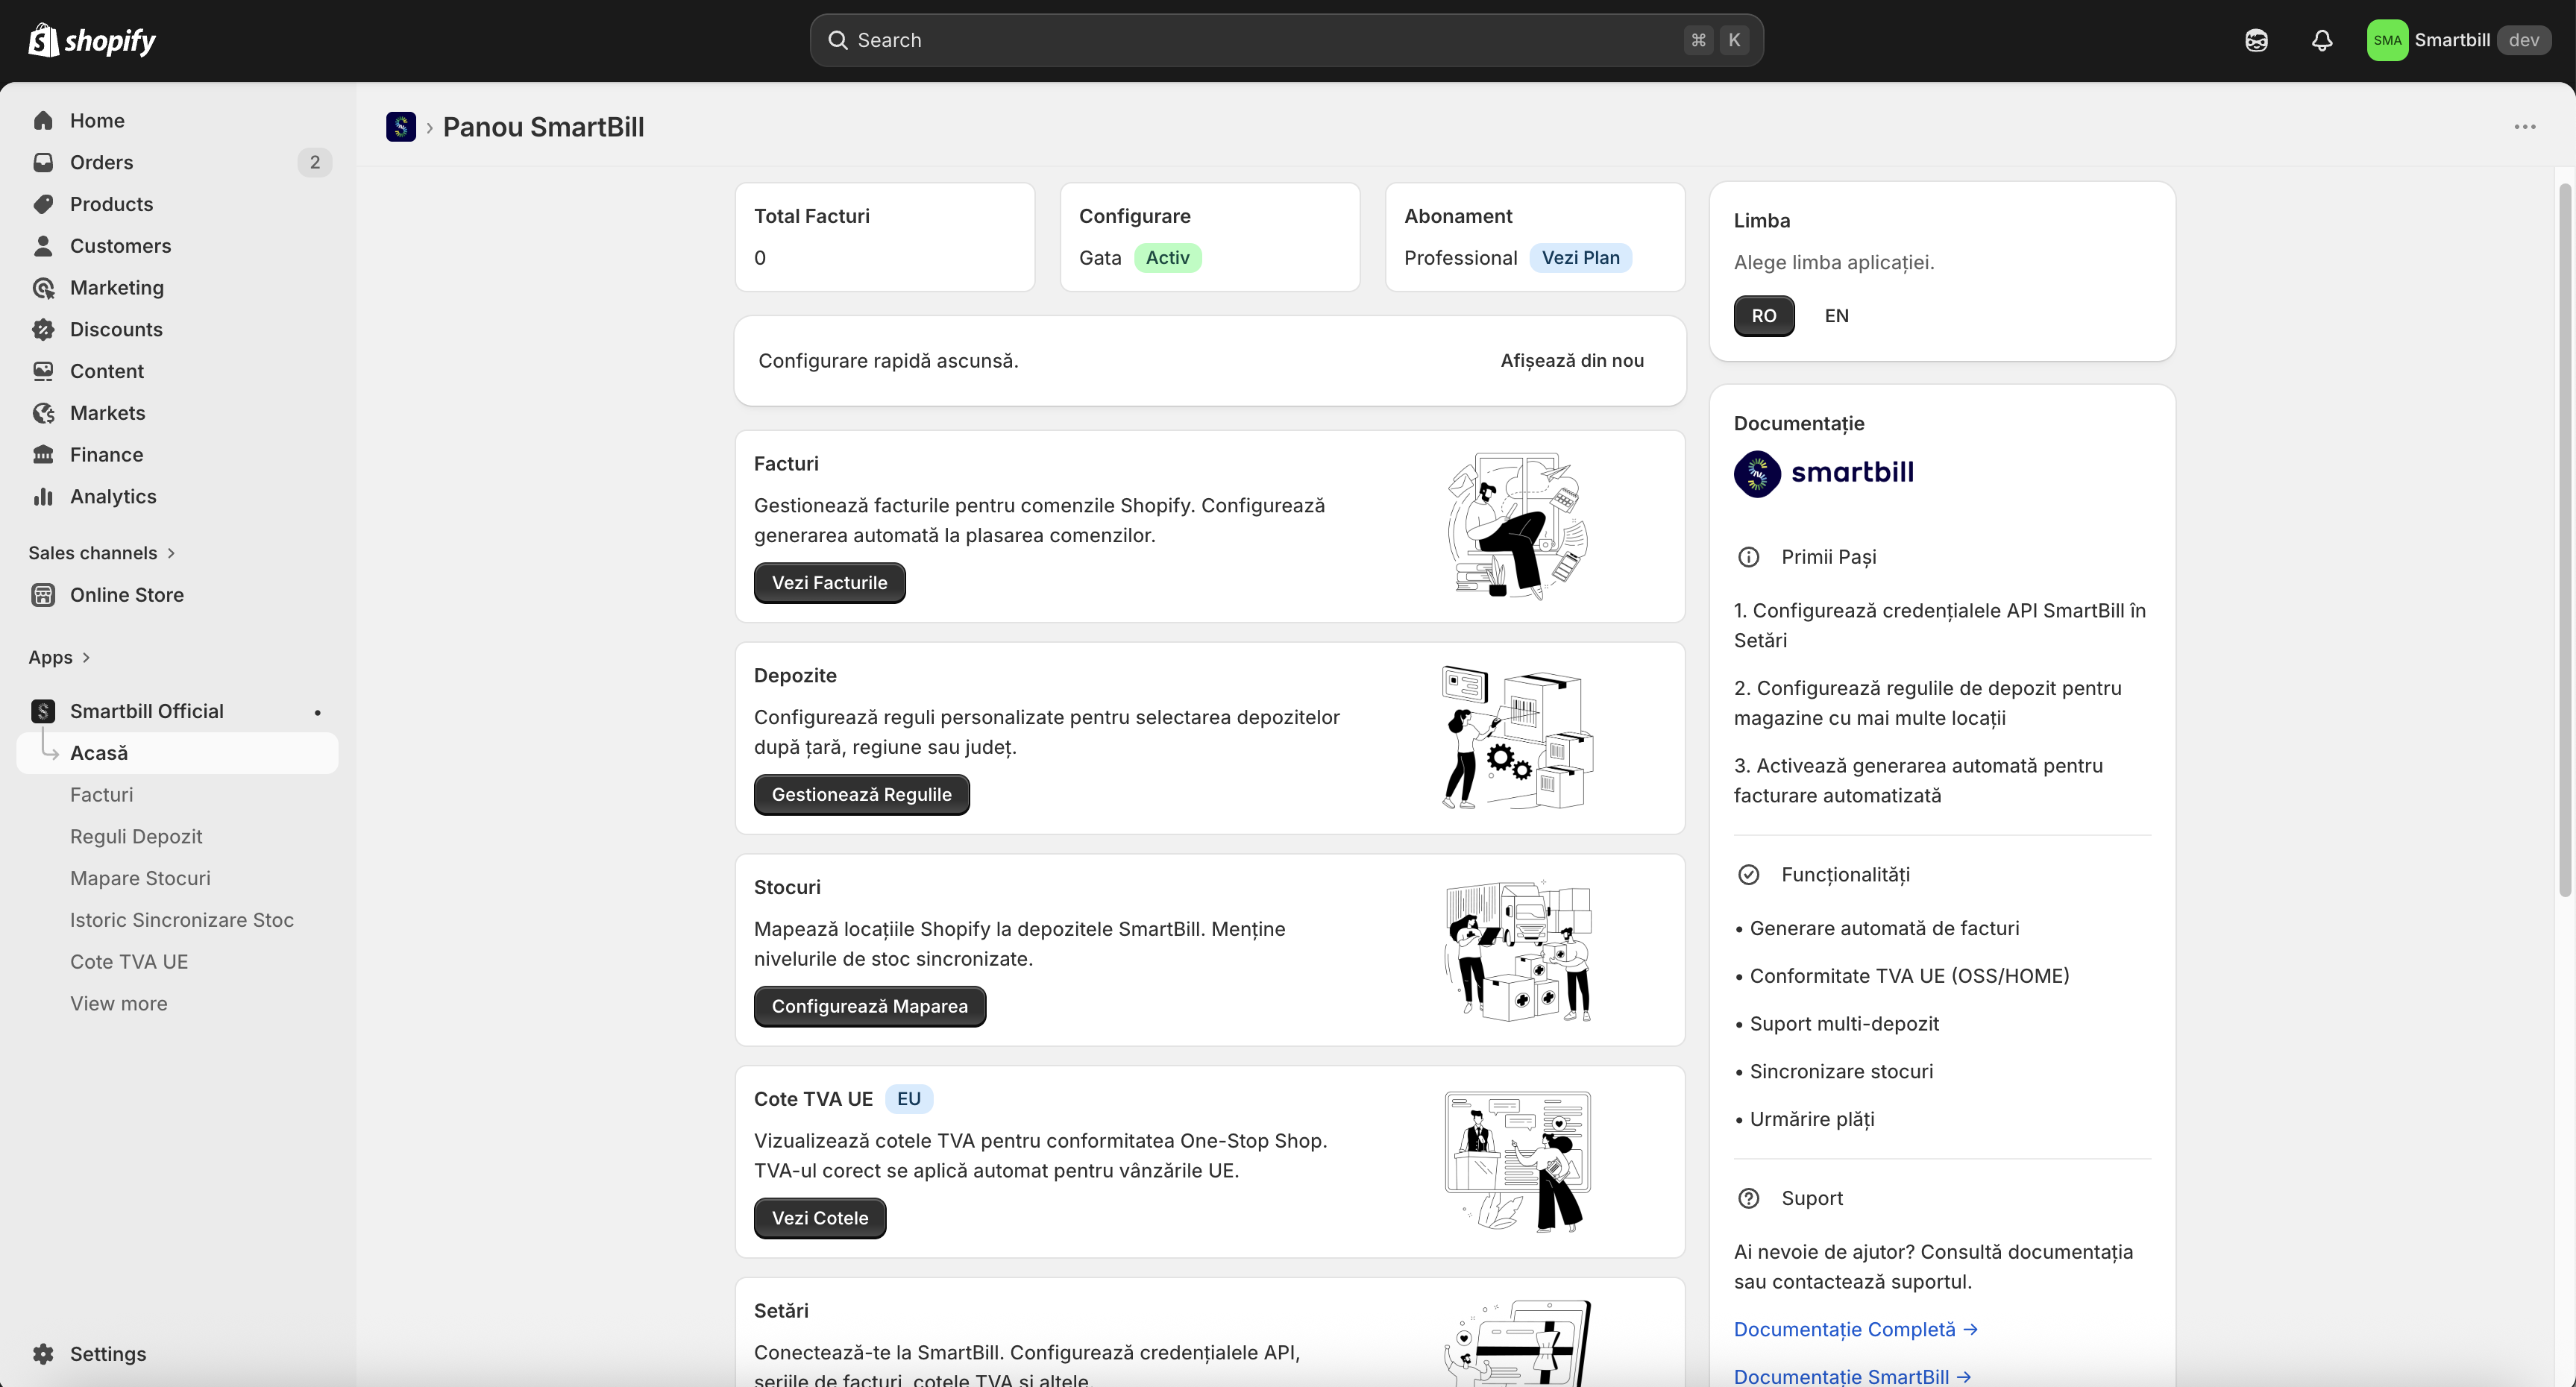Click the Customers person icon
This screenshot has width=2576, height=1387.
coord(43,246)
